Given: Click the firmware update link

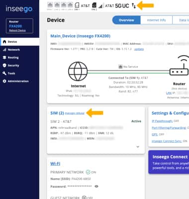Looking at the screenshot, I should (139, 49).
